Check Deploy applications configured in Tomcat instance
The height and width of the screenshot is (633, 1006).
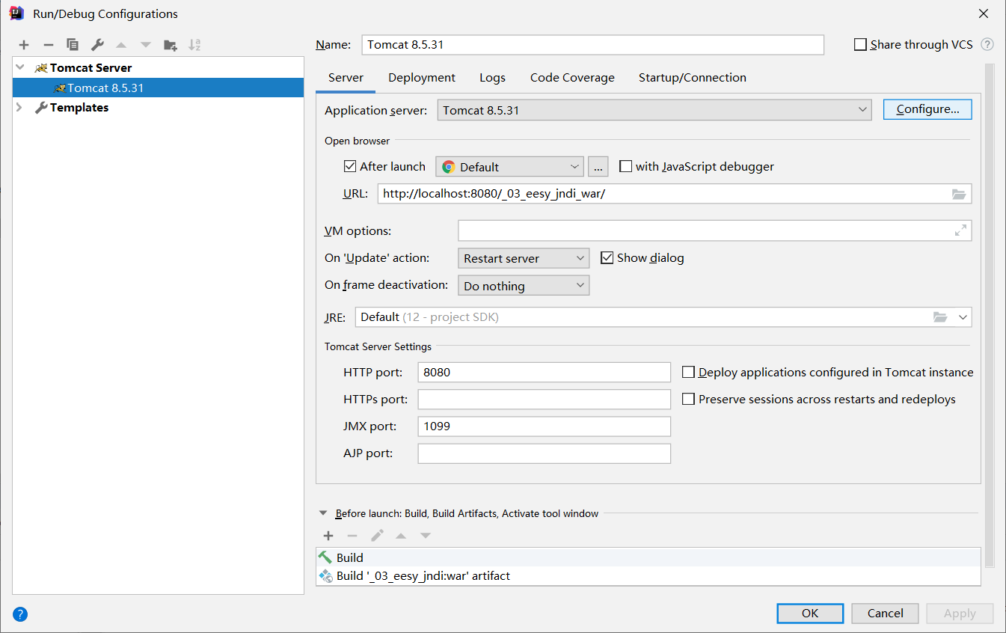coord(688,372)
